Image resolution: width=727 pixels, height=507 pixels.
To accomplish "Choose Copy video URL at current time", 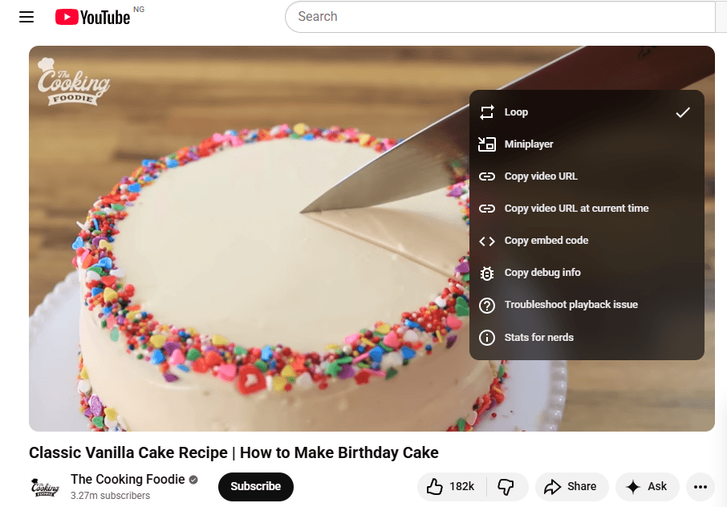I will [587, 209].
